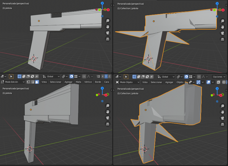Viewport: 228px width, 166px height.
Task: Toggle snapping magnet in right header
Action: pyautogui.click(x=186, y=77)
